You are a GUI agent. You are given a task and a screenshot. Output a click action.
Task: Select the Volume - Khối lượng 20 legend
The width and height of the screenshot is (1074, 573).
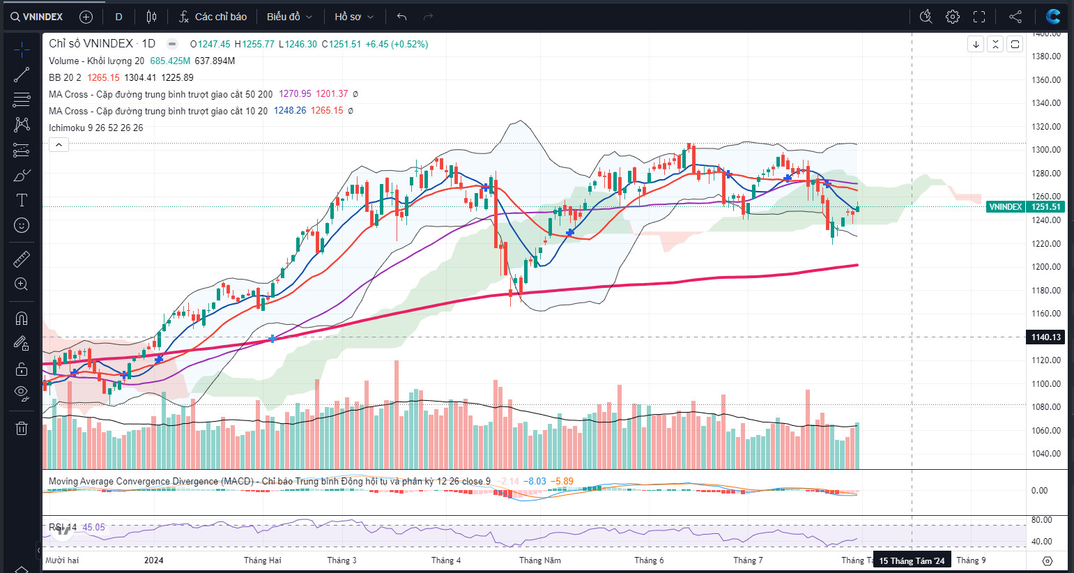[x=96, y=61]
